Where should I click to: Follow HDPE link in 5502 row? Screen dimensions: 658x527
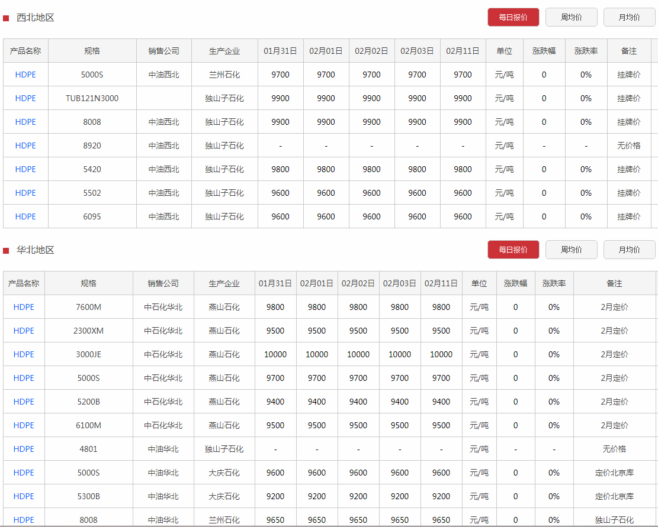[x=25, y=193]
